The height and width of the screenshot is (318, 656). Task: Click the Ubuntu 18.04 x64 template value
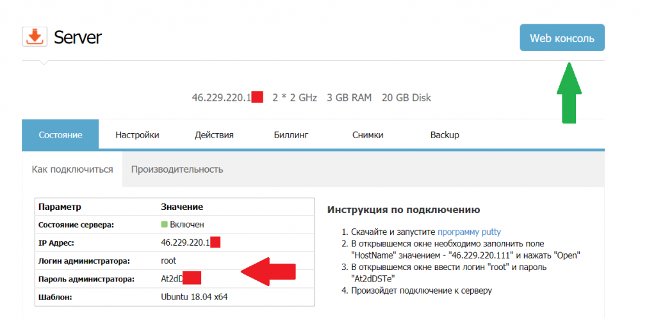click(x=195, y=297)
